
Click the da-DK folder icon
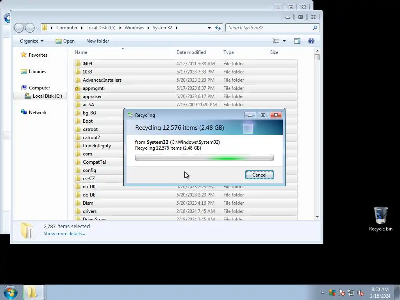click(78, 186)
